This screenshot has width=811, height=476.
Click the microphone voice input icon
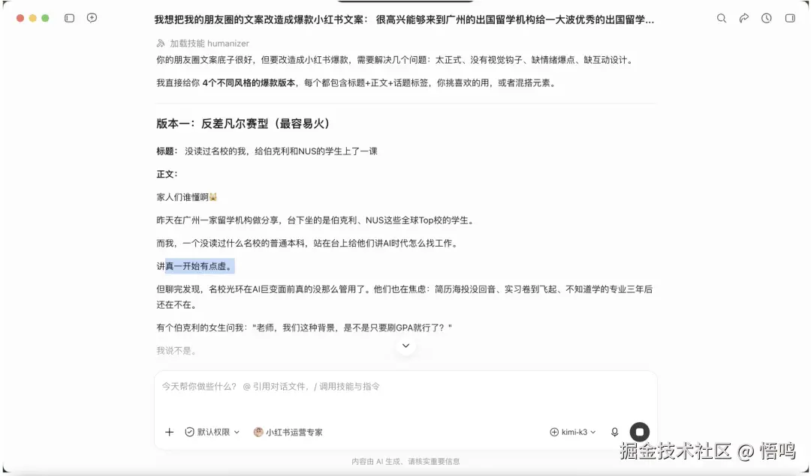614,432
